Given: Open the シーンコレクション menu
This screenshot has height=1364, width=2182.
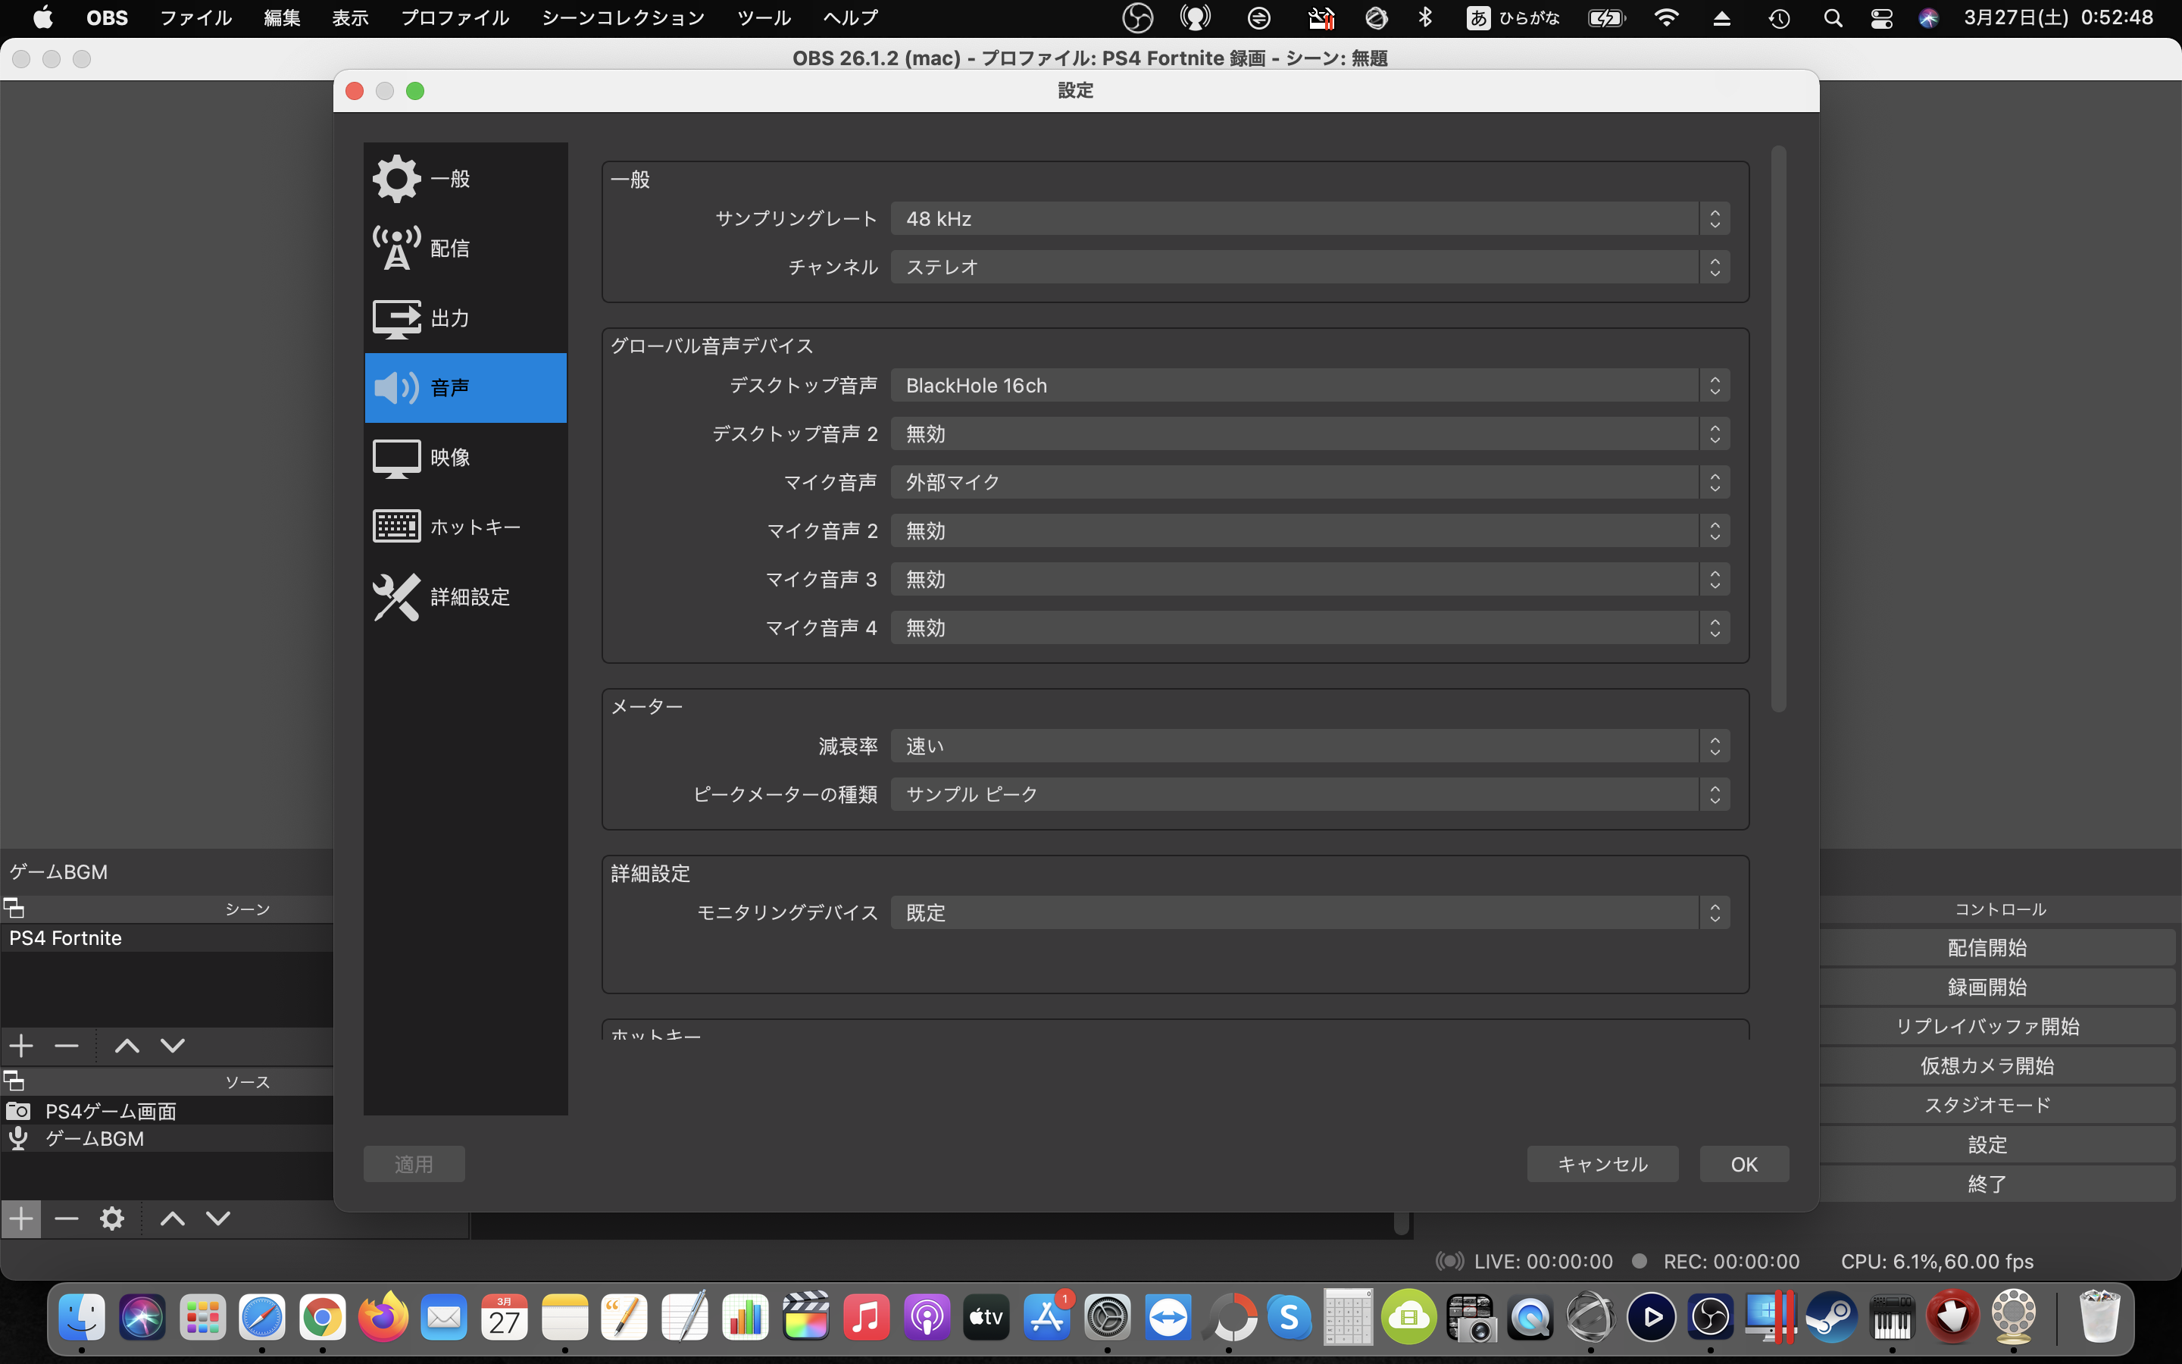Looking at the screenshot, I should pyautogui.click(x=622, y=18).
